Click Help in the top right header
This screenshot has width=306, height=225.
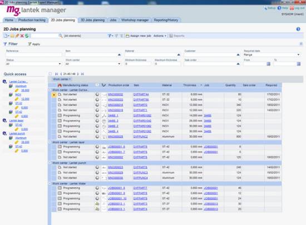pos(283,8)
